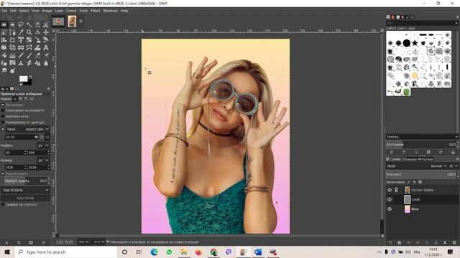460x258 pixels.
Task: Click the lock alpha channel icon
Action: click(420, 182)
